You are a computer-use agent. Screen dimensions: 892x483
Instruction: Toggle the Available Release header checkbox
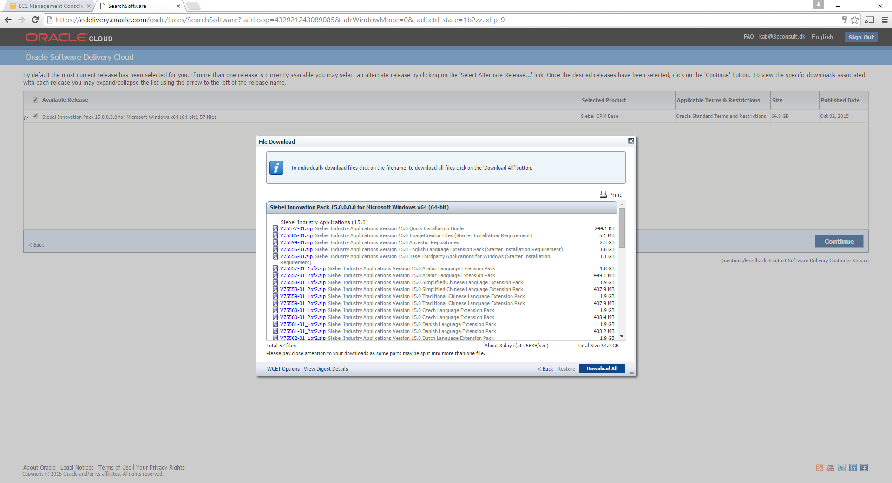35,100
